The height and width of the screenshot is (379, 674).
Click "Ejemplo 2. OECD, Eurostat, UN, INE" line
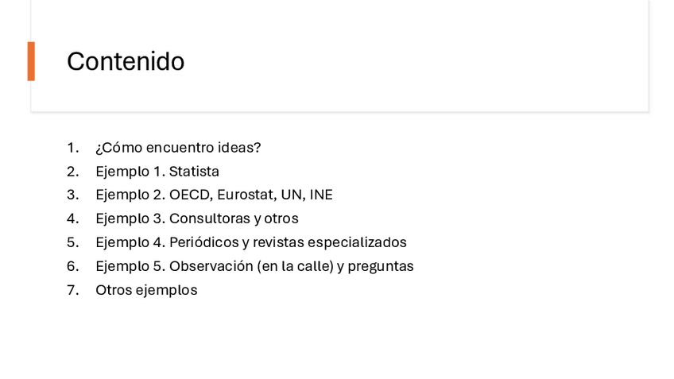(214, 195)
